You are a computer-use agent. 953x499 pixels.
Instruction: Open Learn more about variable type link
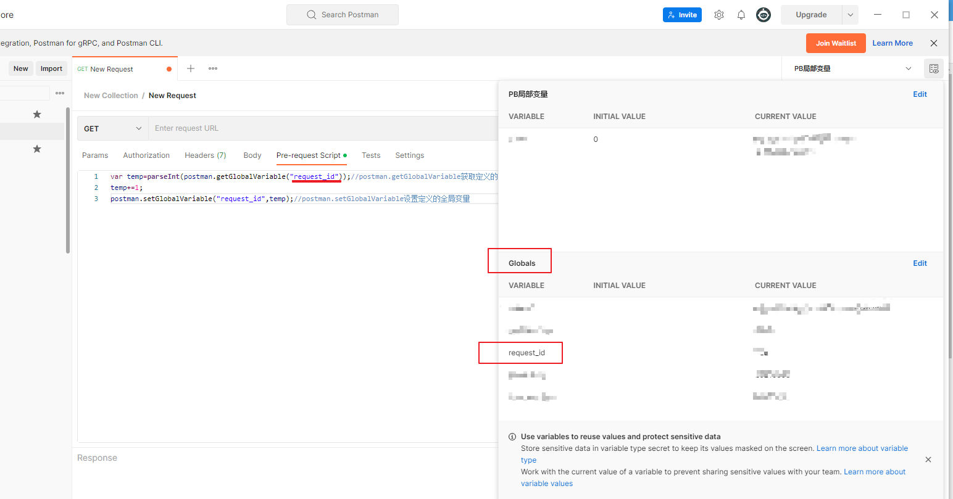[x=862, y=448]
